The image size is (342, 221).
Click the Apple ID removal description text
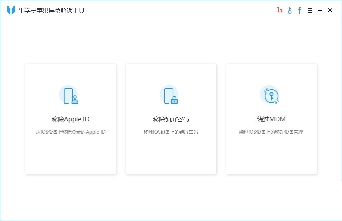70,132
